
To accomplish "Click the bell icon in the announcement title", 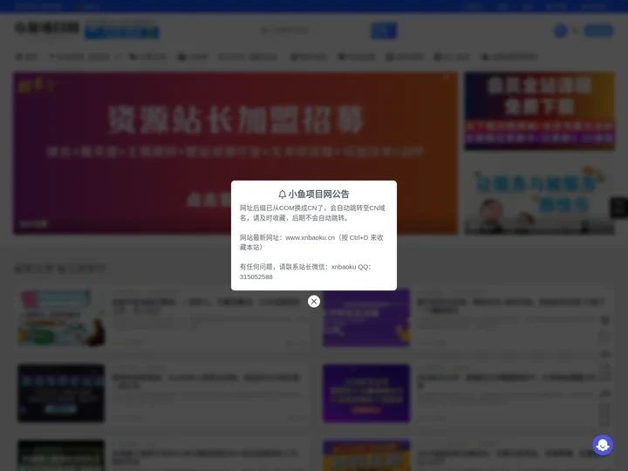I will [283, 195].
